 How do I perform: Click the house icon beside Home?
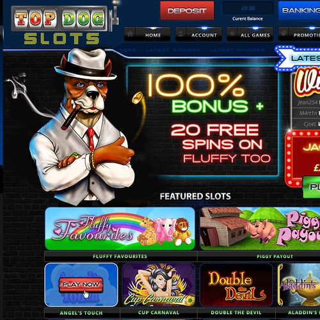click(130, 34)
